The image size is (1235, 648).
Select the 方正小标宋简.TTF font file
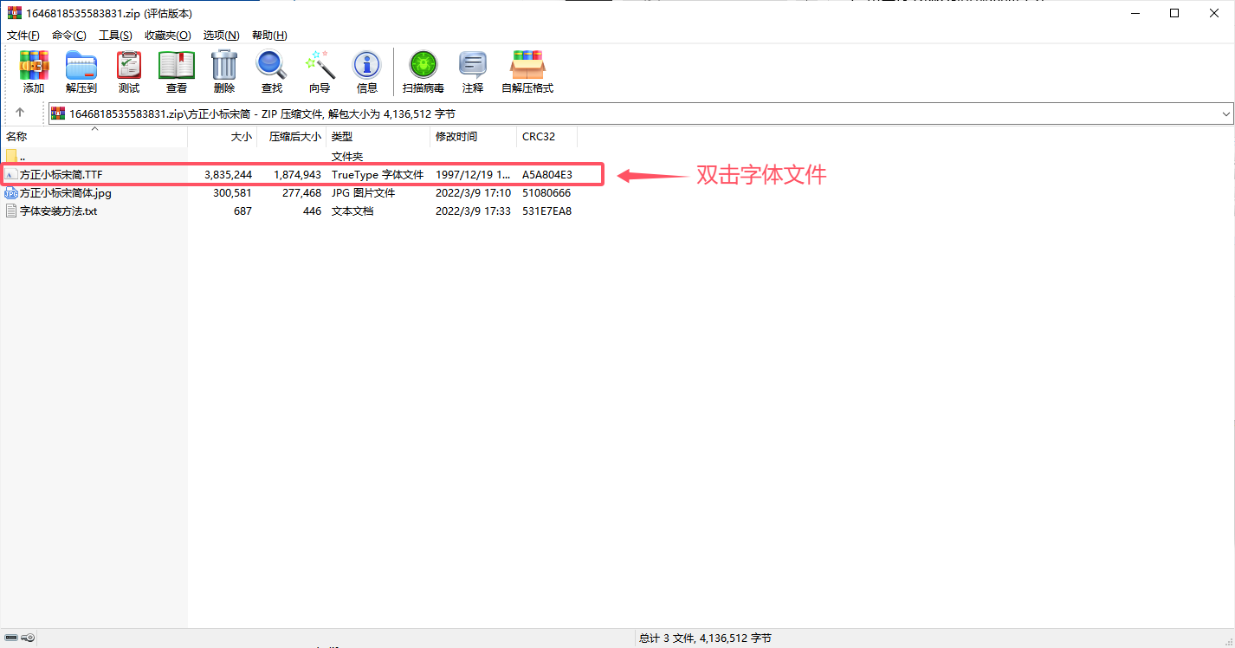pos(61,175)
